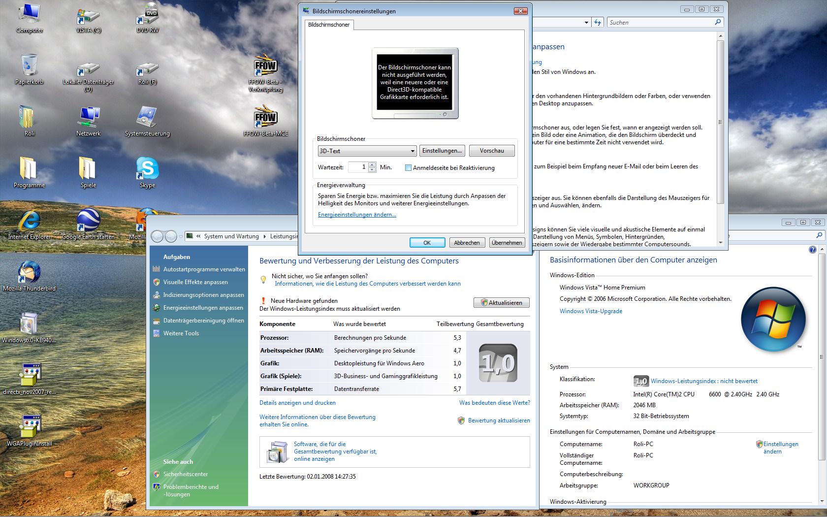Image resolution: width=827 pixels, height=517 pixels.
Task: Open the Roli (F) drive shortcut
Action: pyautogui.click(x=147, y=73)
